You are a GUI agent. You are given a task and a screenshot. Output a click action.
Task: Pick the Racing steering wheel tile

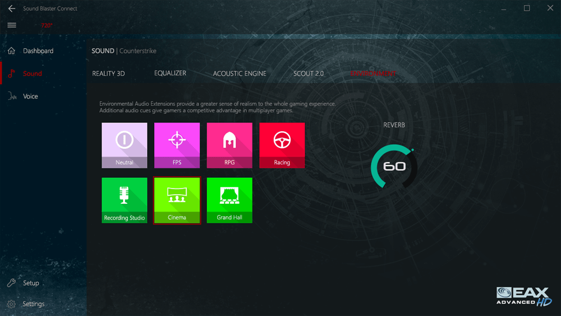[282, 145]
